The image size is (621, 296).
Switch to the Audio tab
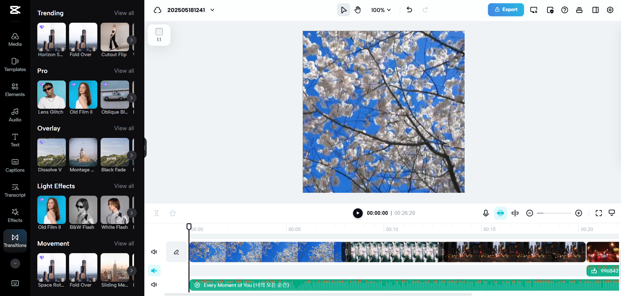(15, 115)
